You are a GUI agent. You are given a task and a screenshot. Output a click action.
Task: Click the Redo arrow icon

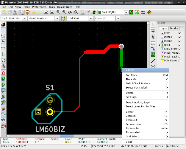(40, 12)
